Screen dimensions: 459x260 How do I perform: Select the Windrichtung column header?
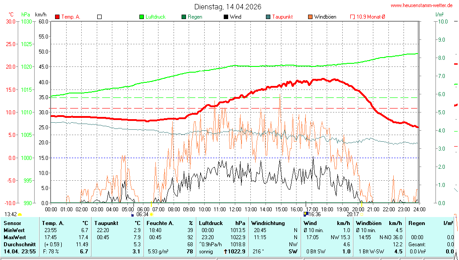(268, 223)
